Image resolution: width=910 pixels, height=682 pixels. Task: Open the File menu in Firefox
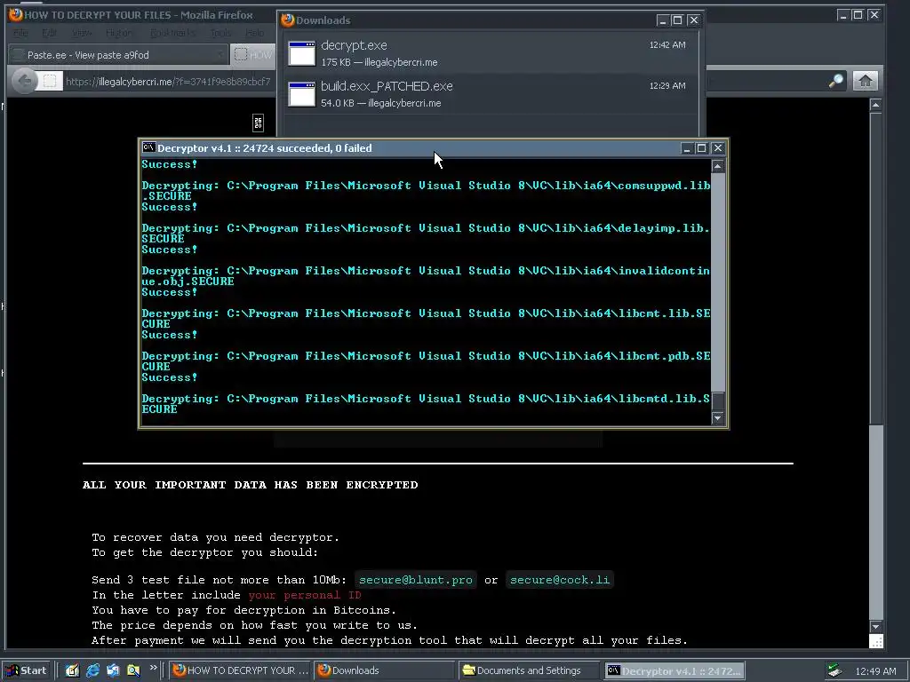point(20,33)
